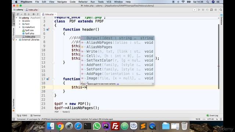Expand External Libraries node
This screenshot has height=132, width=235.
point(17,40)
